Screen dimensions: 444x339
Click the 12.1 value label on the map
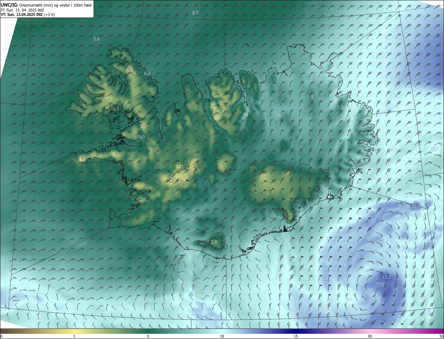427,247
